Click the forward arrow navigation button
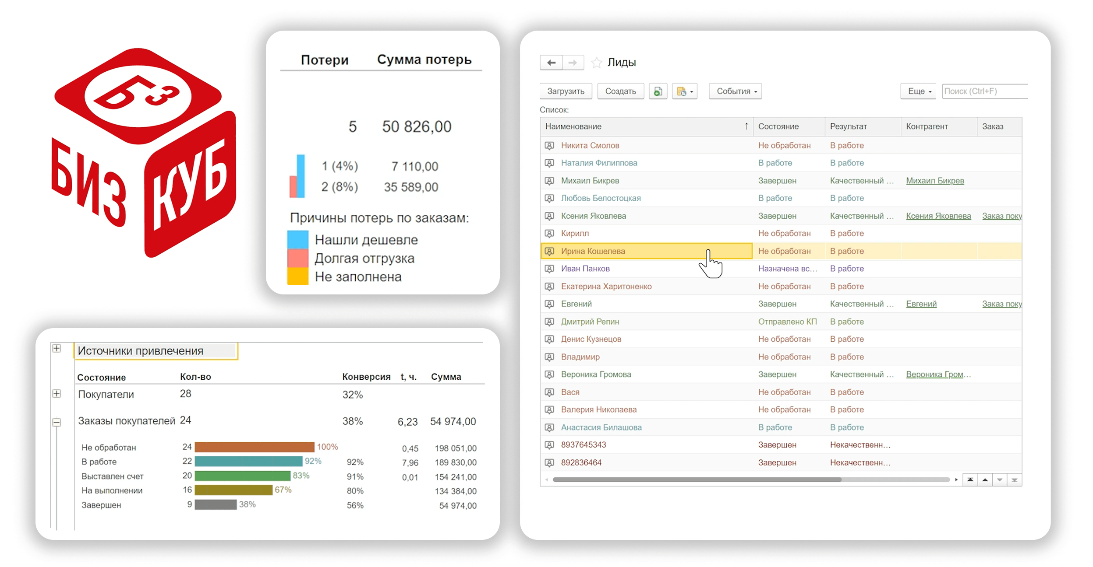Viewport: 1093px width, 567px height. click(573, 63)
